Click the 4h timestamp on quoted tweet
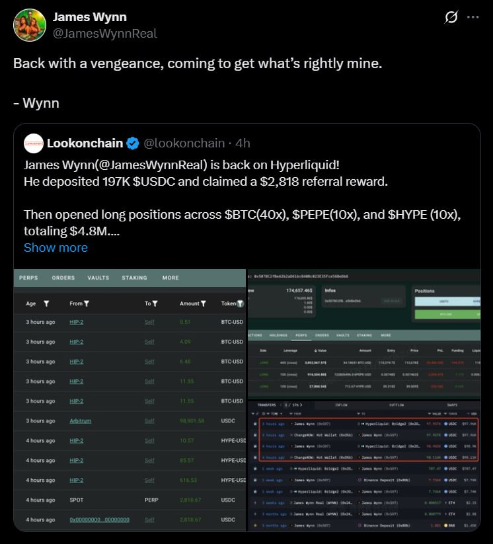This screenshot has height=544, width=493. (243, 143)
